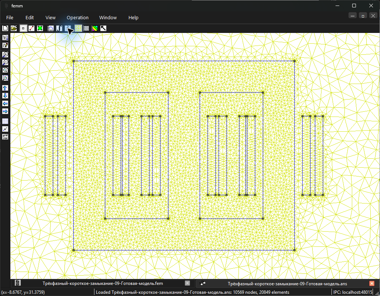Select the zoom window tool
The width and height of the screenshot is (380, 296).
tap(5, 78)
